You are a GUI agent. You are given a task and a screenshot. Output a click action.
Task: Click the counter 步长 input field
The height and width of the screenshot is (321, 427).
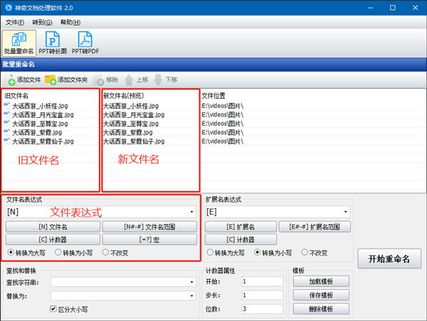click(263, 295)
